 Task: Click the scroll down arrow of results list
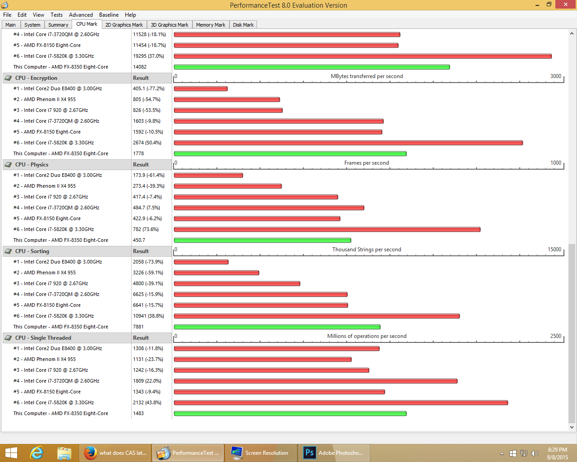tap(572, 427)
